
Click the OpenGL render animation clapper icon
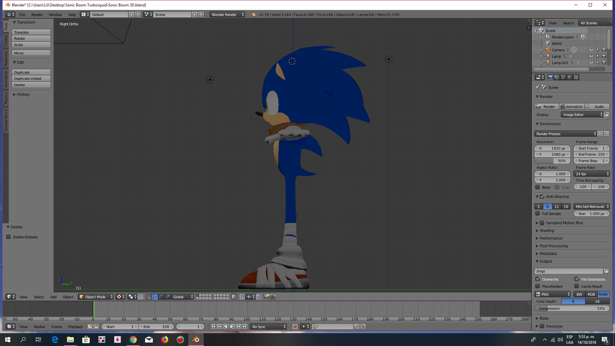[x=273, y=297]
